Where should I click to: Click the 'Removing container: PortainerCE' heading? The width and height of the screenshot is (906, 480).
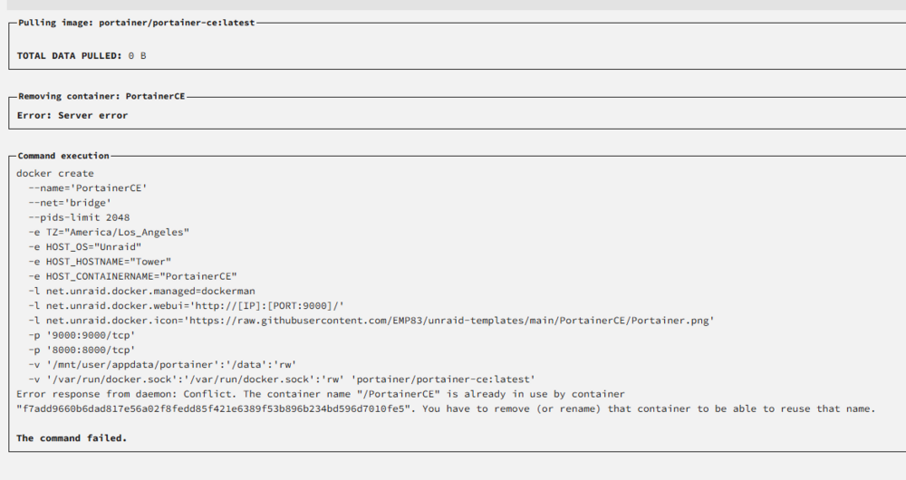coord(101,96)
